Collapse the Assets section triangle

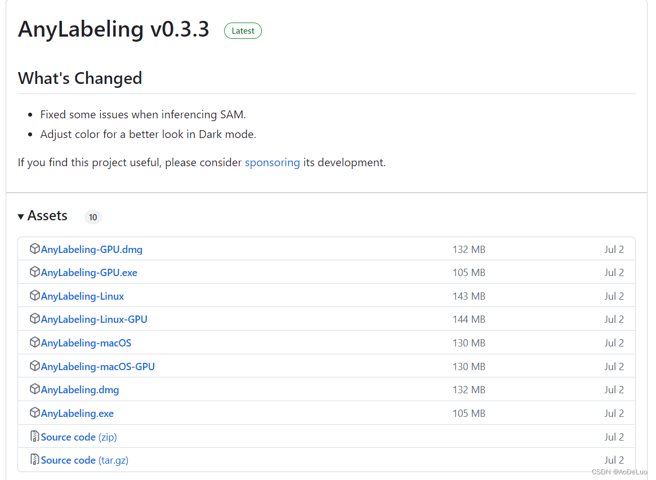point(20,216)
